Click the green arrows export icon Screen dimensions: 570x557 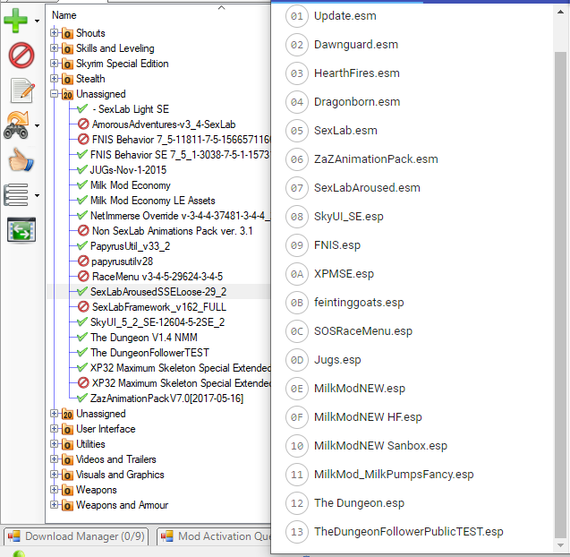[x=21, y=229]
